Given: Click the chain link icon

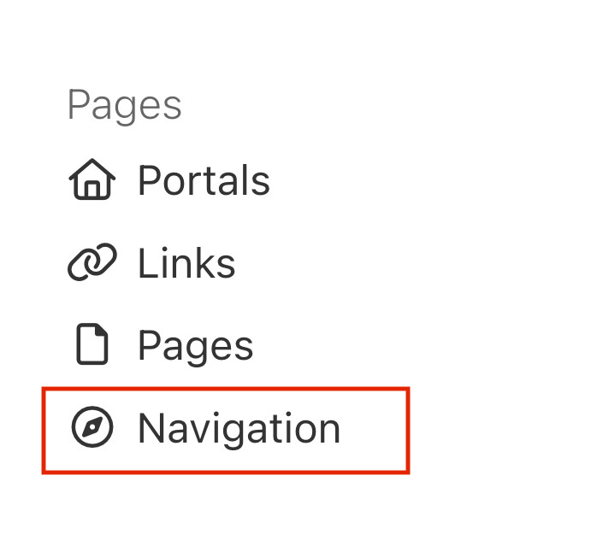Looking at the screenshot, I should point(91,264).
